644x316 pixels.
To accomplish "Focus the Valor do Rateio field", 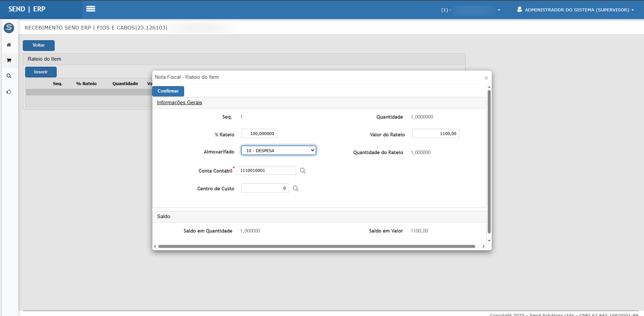I will [435, 134].
